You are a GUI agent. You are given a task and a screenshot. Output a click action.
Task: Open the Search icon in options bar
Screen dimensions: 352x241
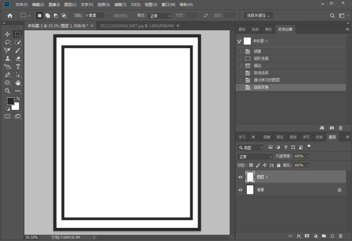[x=332, y=16]
